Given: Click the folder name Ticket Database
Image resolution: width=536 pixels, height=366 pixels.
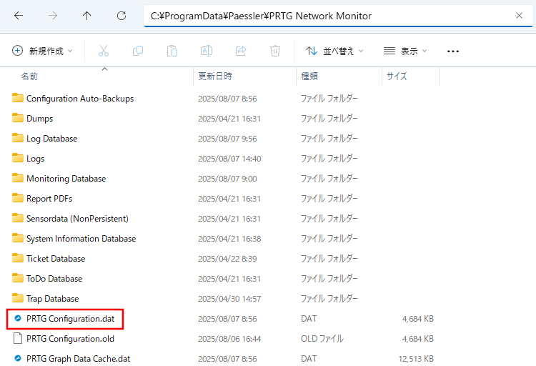Looking at the screenshot, I should (56, 259).
